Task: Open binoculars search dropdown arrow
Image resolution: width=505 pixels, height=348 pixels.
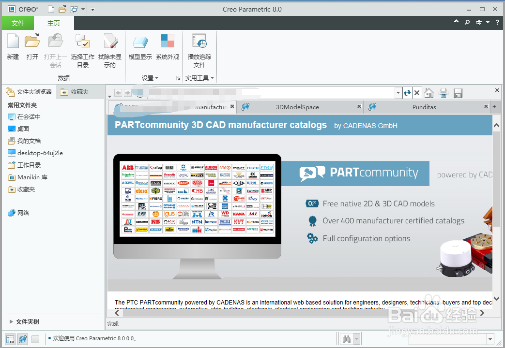Action: [x=356, y=339]
